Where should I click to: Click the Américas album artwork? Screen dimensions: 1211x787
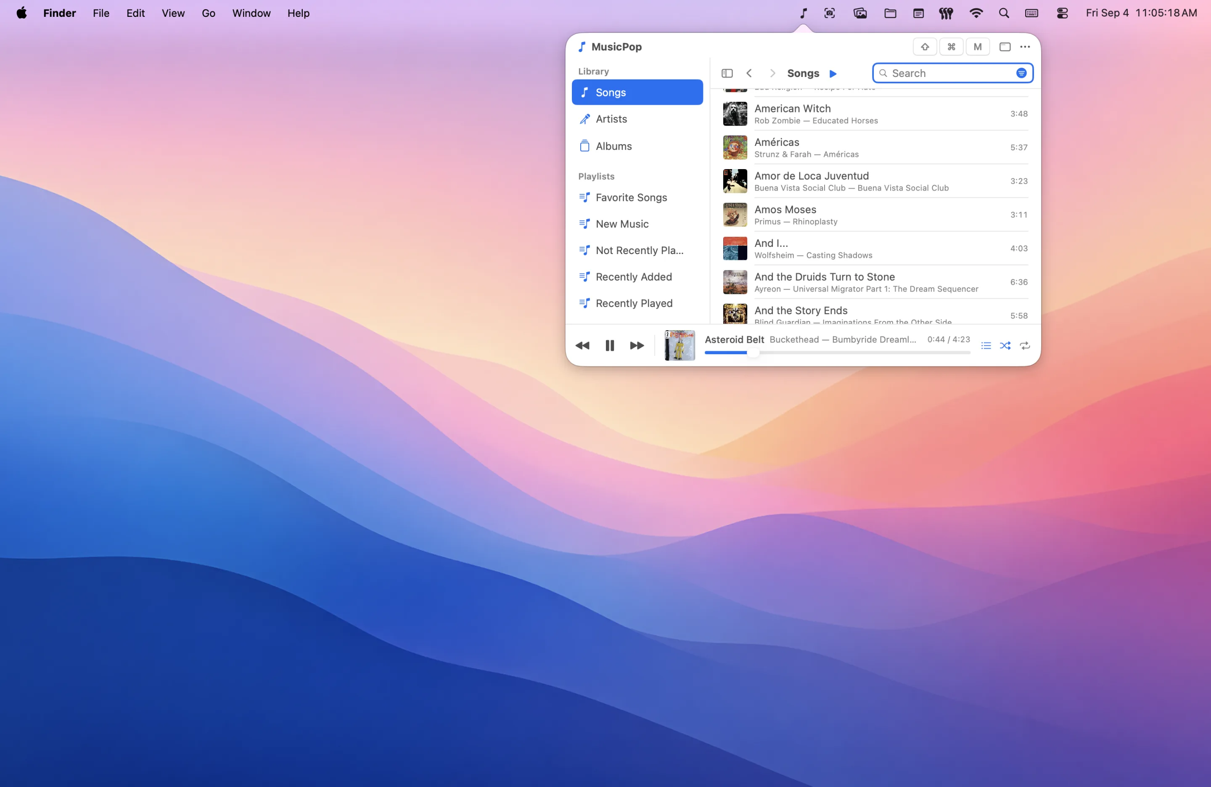(735, 147)
